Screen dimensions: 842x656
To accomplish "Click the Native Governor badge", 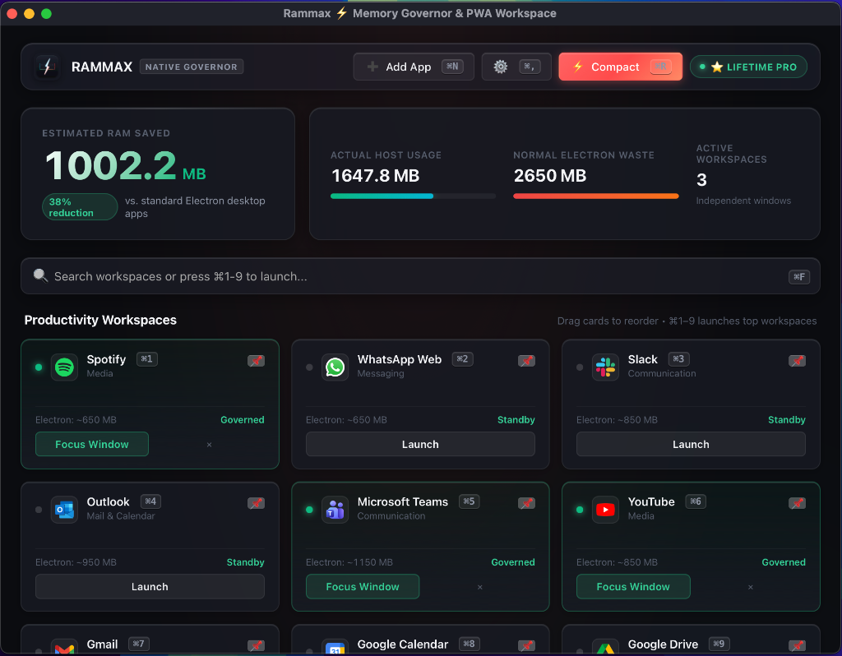I will click(191, 67).
